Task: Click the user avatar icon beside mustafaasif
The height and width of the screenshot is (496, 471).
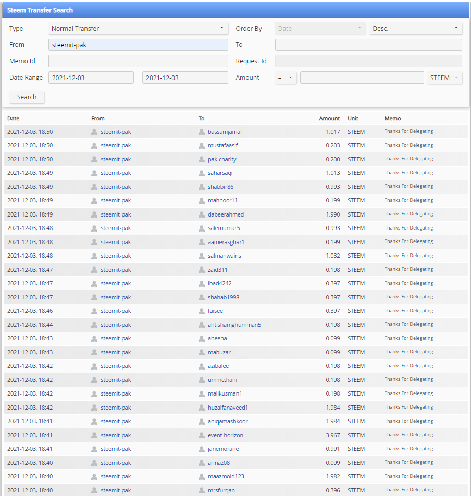Action: 202,146
